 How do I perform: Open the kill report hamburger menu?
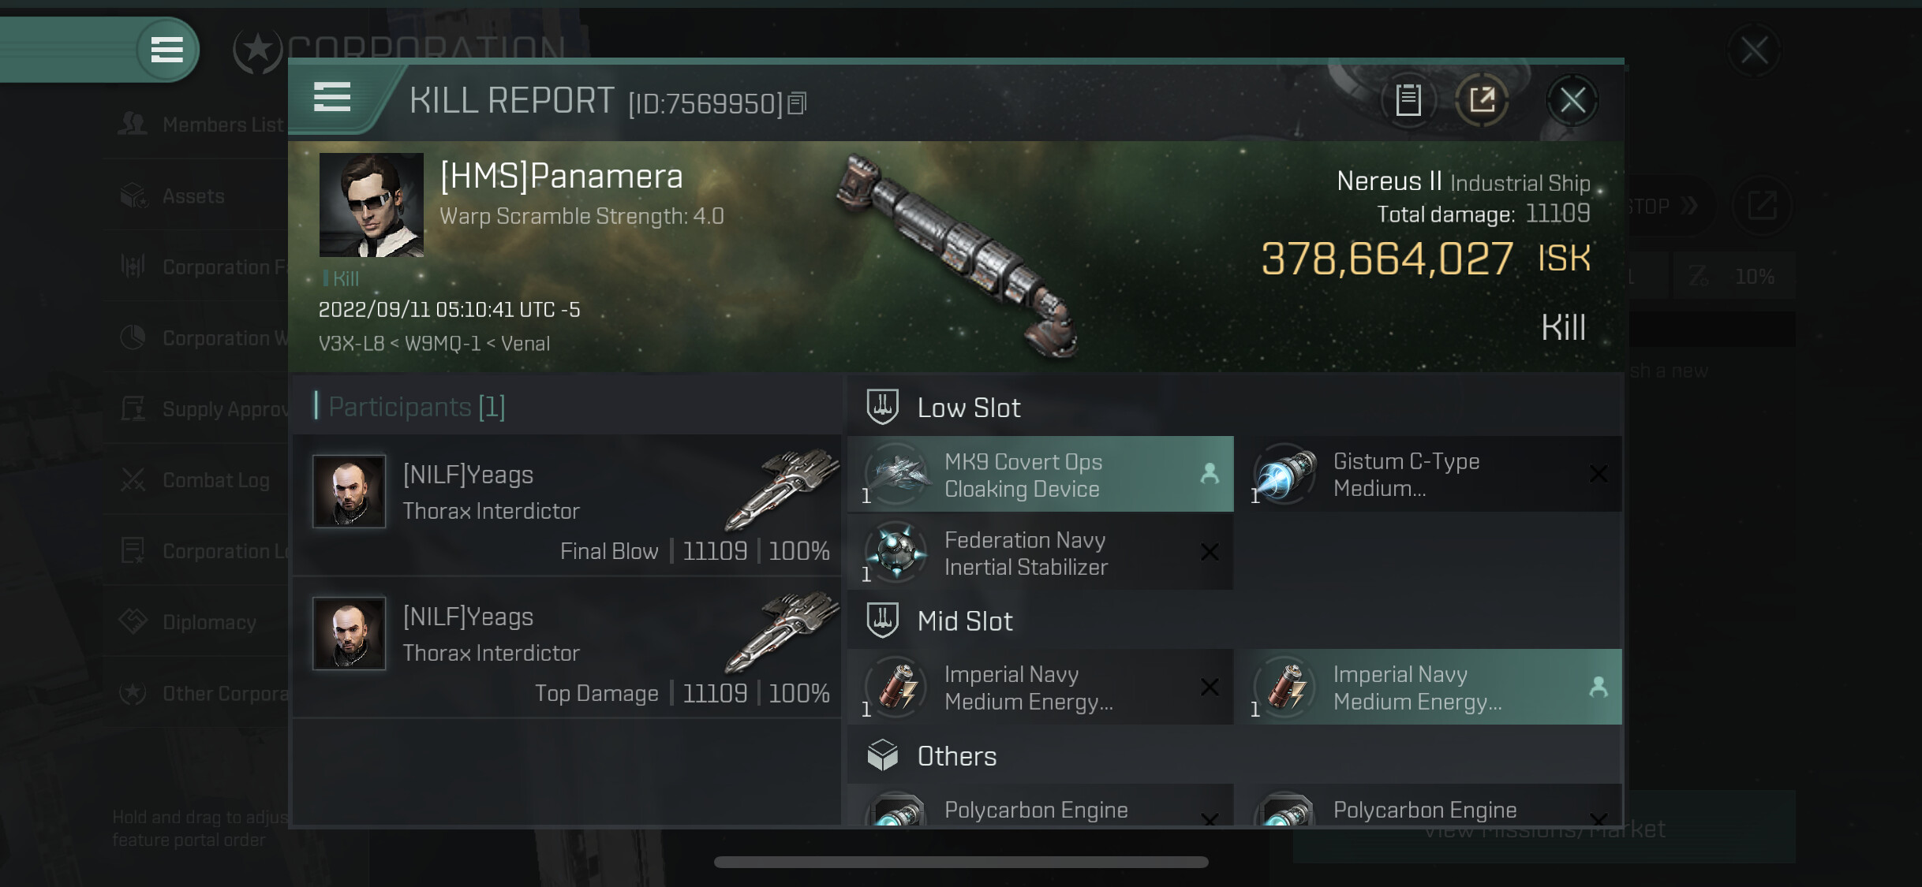point(332,98)
